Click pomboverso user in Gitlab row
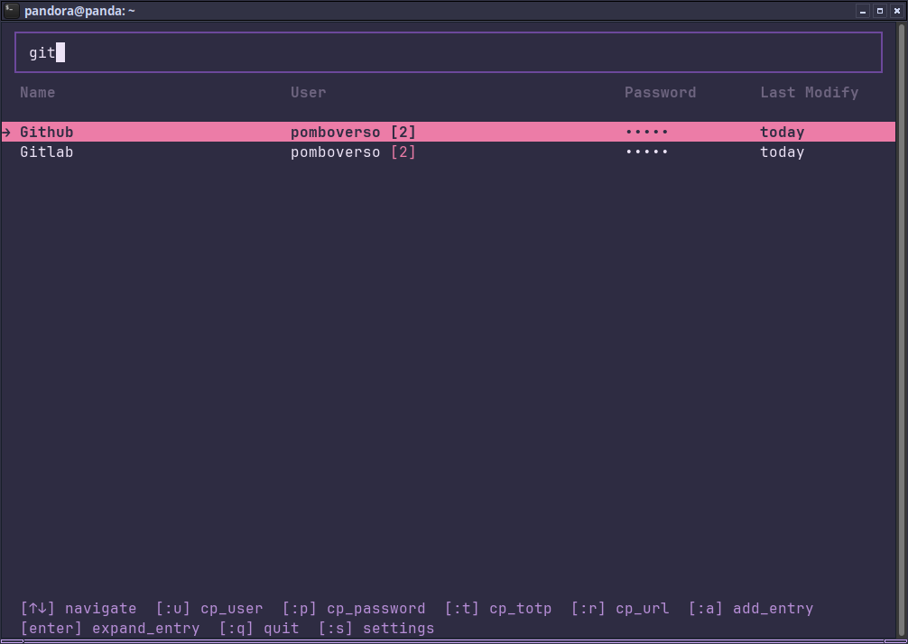Image resolution: width=908 pixels, height=644 pixels. click(335, 152)
